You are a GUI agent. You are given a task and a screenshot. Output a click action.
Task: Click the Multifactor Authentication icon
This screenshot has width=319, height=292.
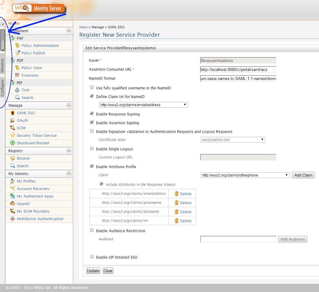(x=13, y=219)
